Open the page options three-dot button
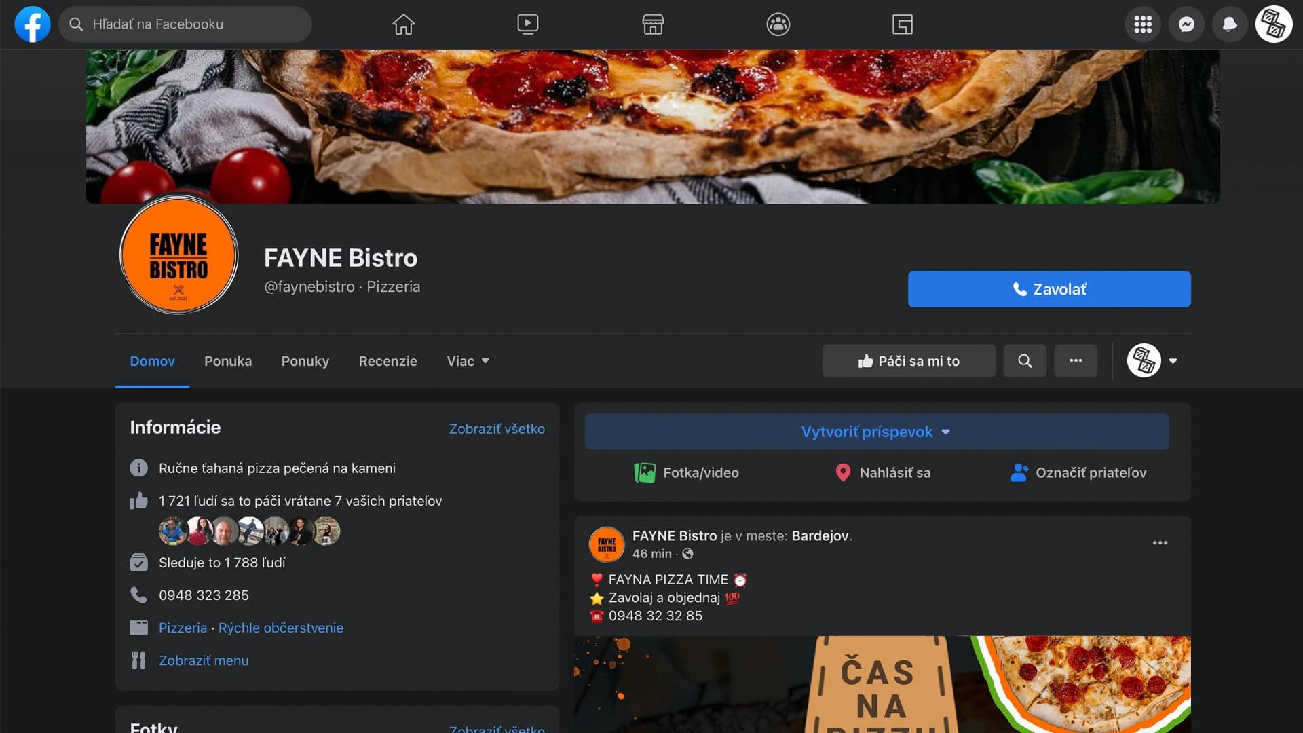 (x=1076, y=361)
